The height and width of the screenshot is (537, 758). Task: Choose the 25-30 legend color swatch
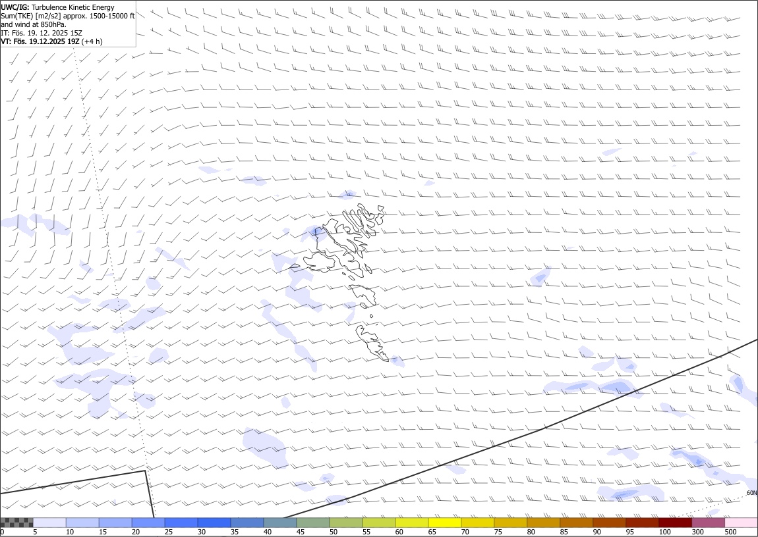tap(181, 523)
